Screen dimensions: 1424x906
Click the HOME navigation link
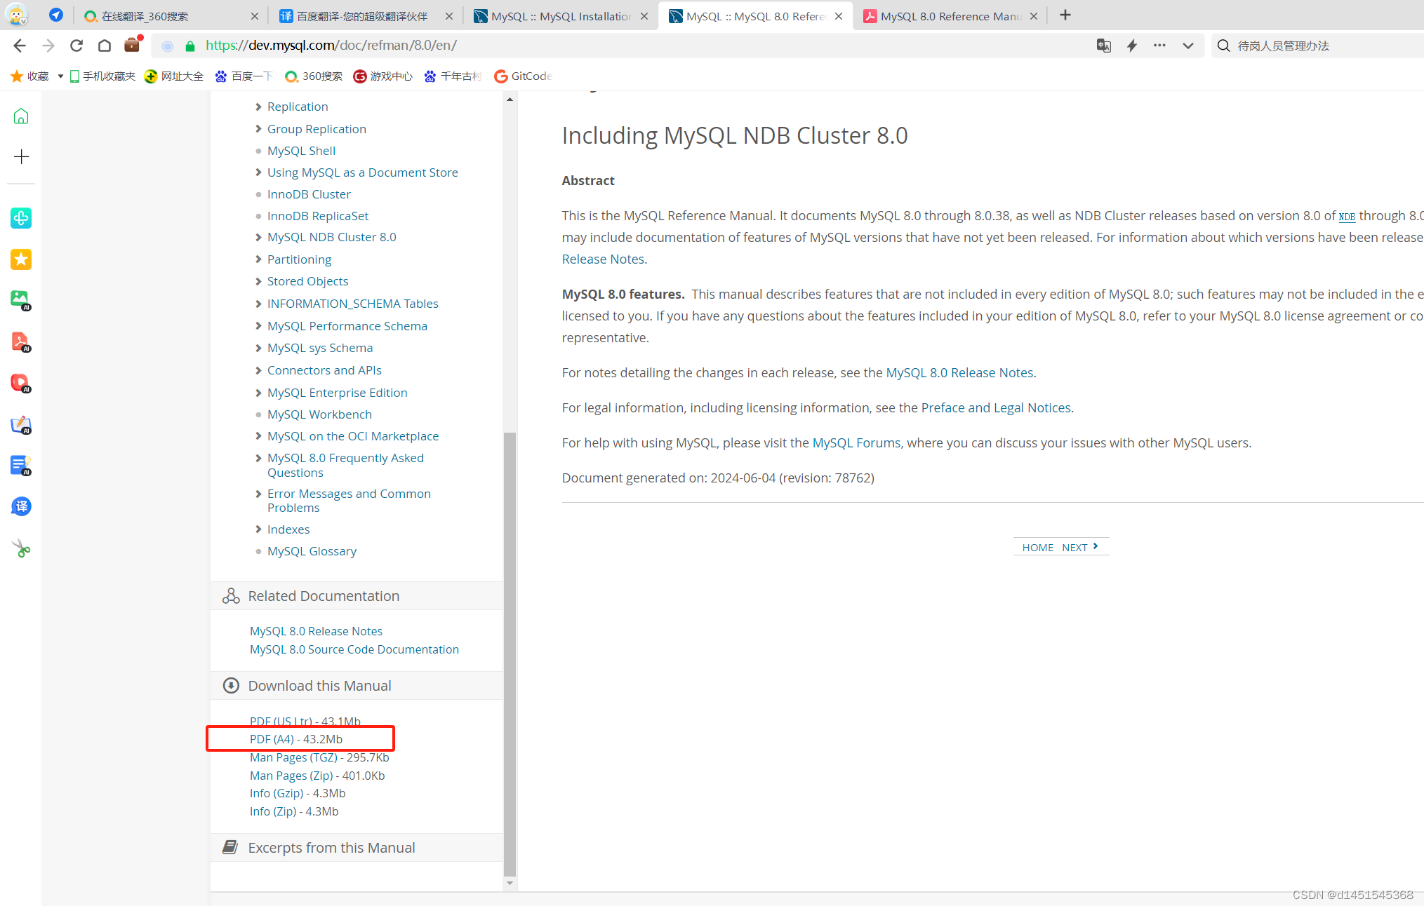click(x=1037, y=547)
